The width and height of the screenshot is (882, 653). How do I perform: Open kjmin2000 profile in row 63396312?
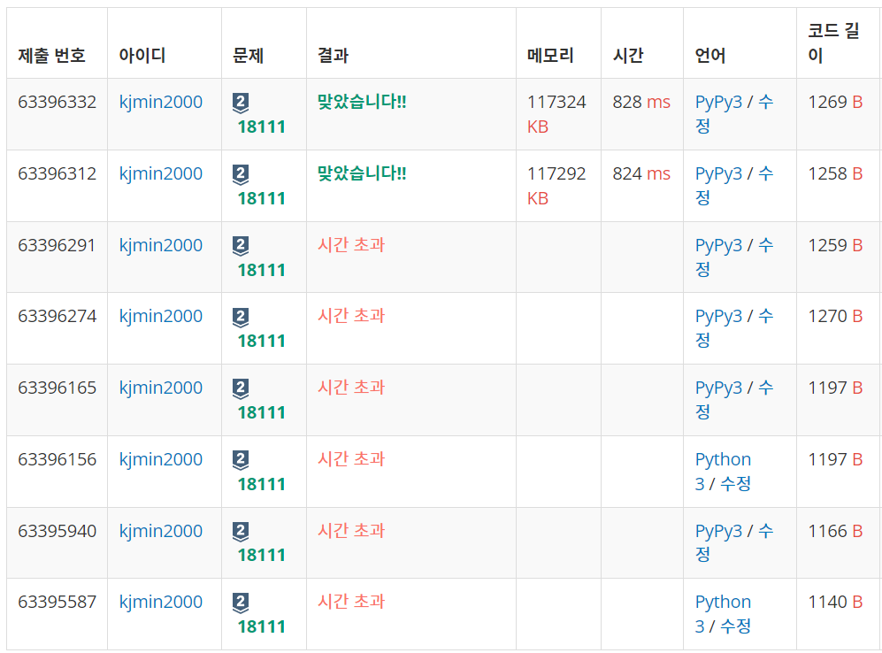161,173
